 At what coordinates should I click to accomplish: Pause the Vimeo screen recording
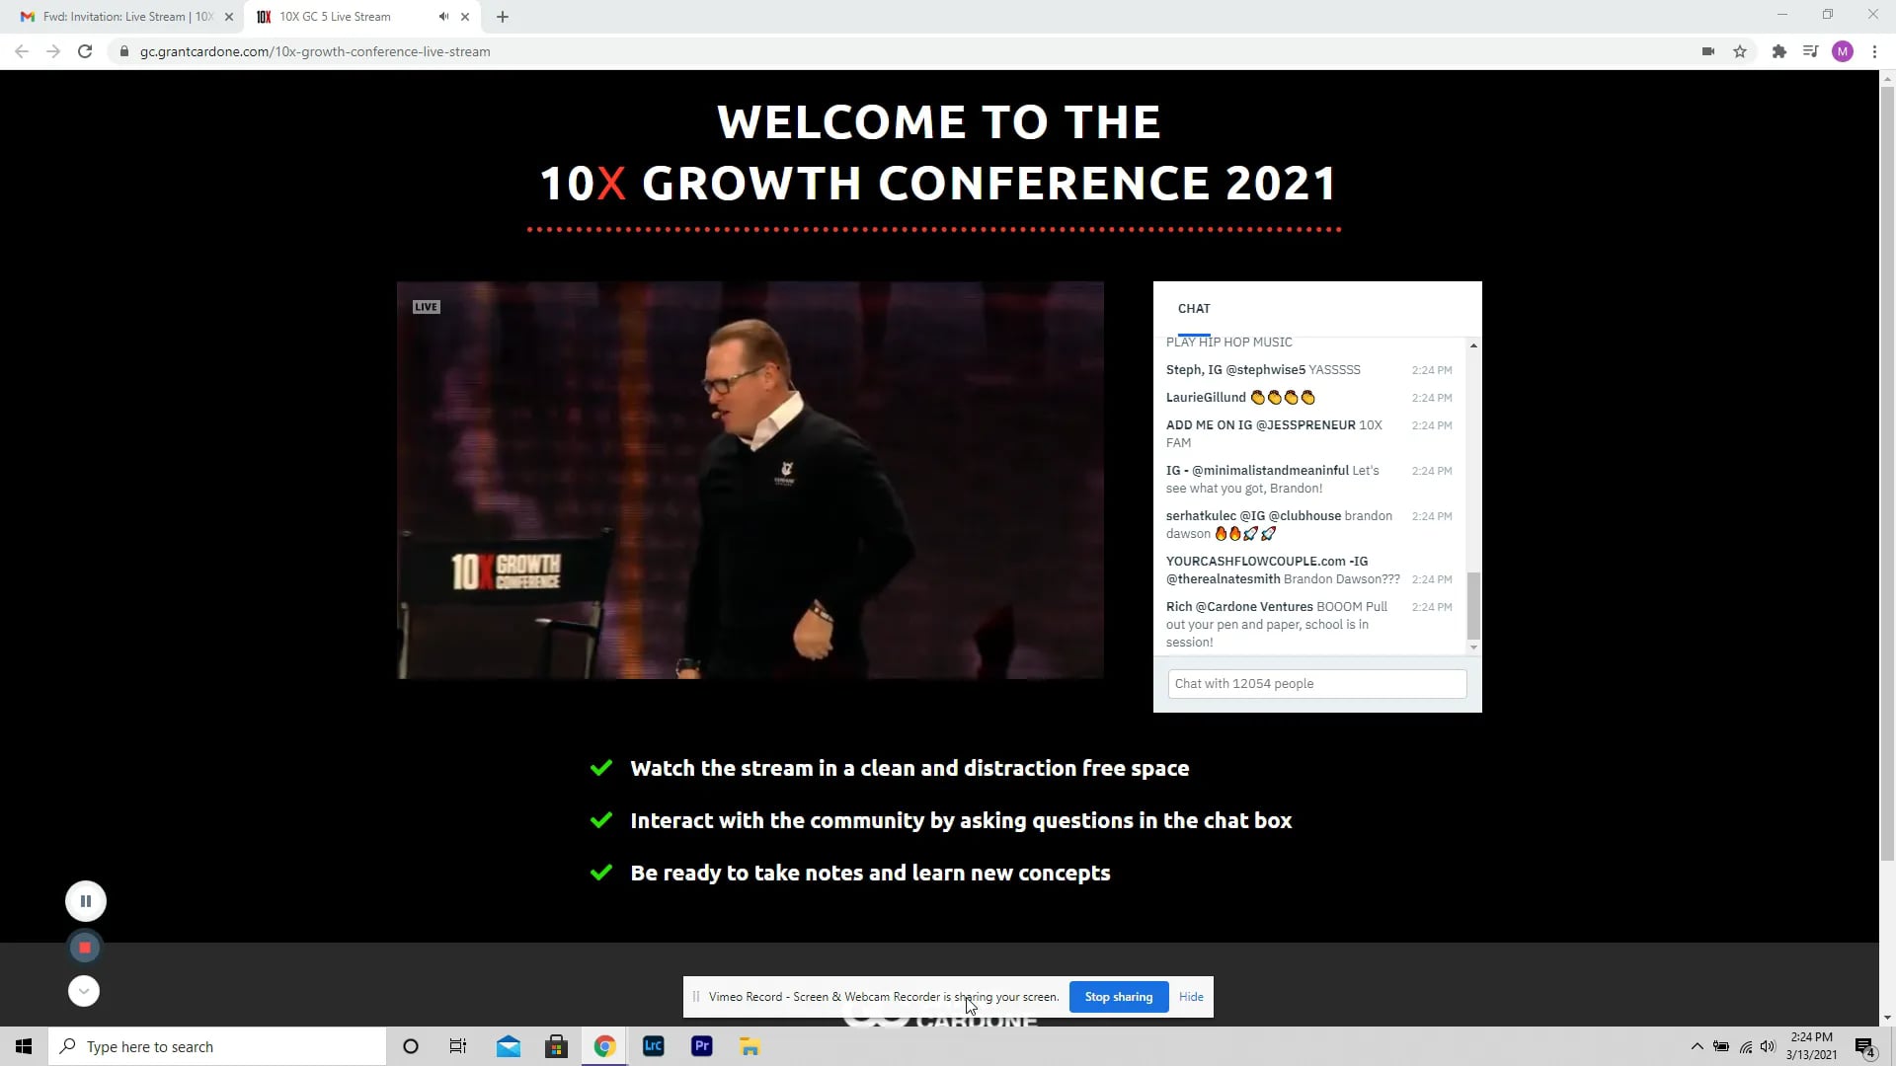coord(85,900)
